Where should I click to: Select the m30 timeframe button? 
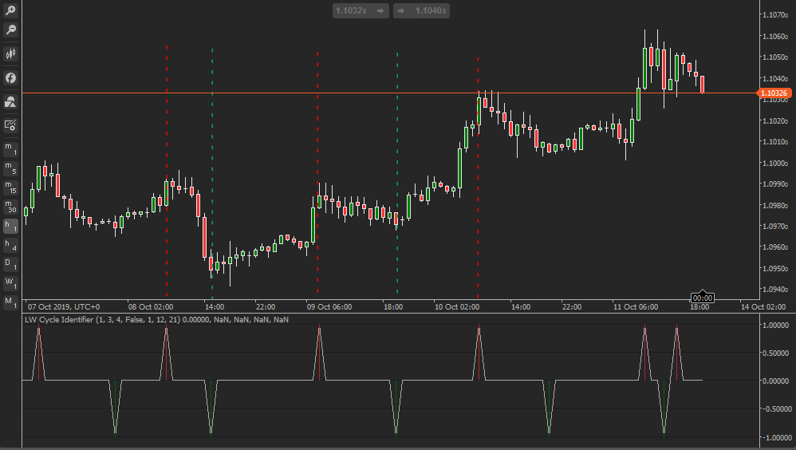[x=10, y=207]
